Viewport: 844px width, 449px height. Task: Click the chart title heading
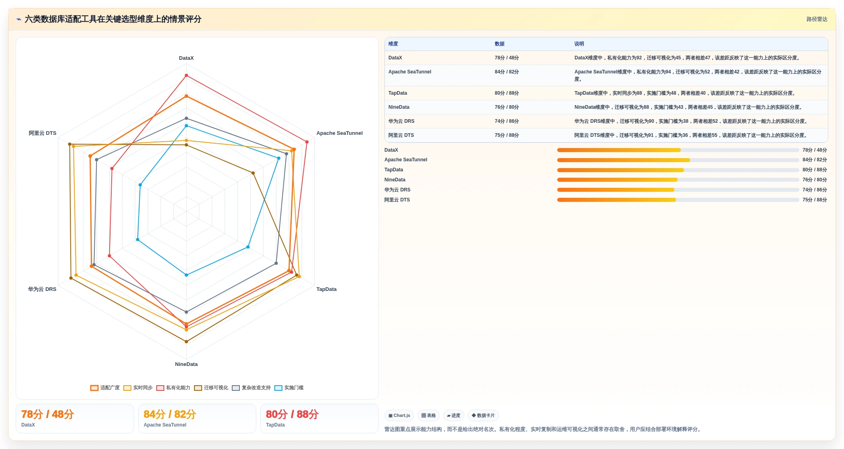(x=113, y=19)
